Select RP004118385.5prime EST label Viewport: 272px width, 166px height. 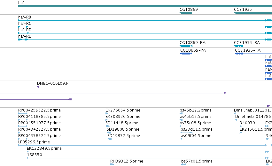pyautogui.click(x=39, y=117)
